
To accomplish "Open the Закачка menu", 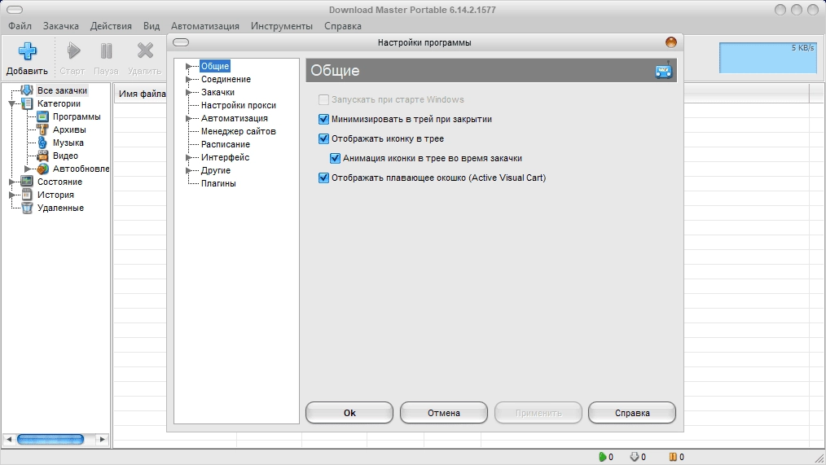I will 60,26.
